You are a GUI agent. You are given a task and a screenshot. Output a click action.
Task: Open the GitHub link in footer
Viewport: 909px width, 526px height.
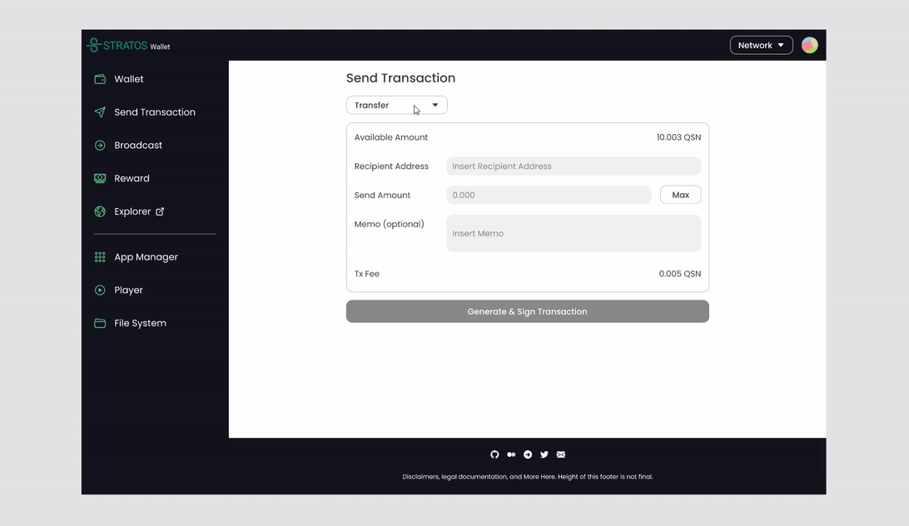click(x=494, y=454)
